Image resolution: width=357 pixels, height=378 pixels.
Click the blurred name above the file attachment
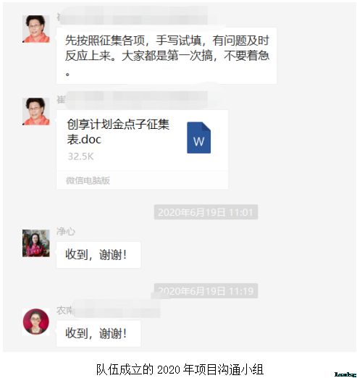[132, 99]
